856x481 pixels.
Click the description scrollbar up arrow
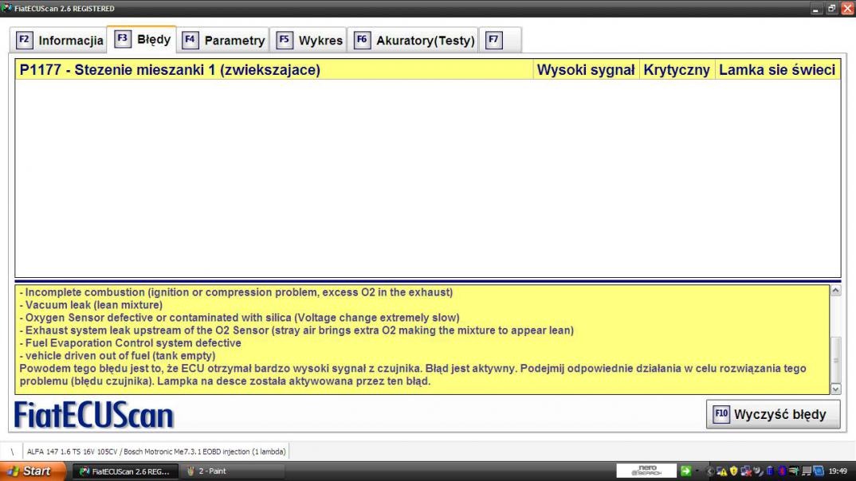coord(835,291)
